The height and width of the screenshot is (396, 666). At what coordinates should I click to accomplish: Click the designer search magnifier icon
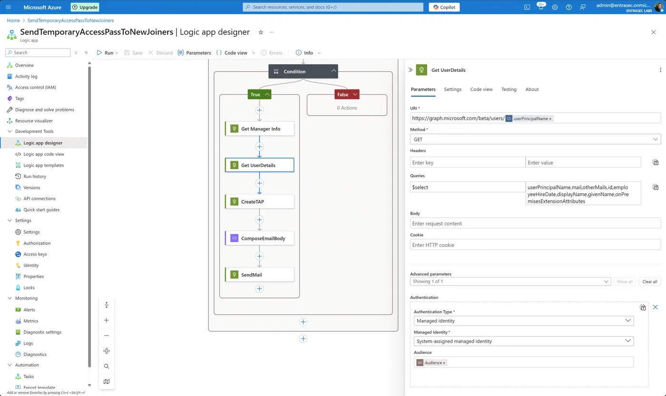[x=107, y=366]
